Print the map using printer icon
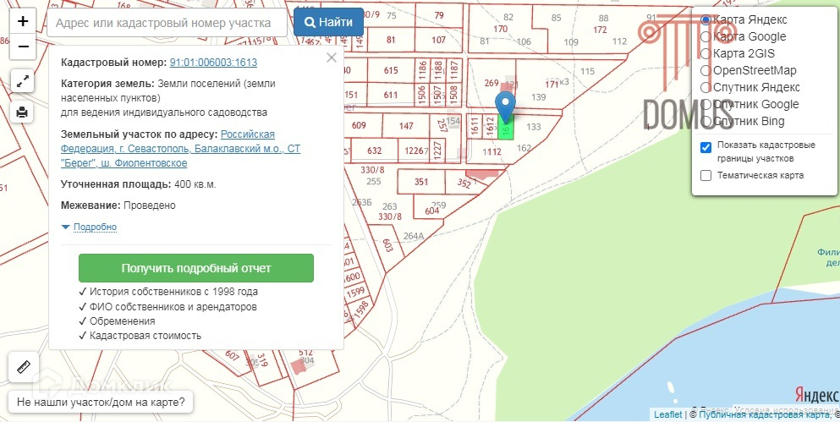This screenshot has width=840, height=422. click(x=23, y=112)
